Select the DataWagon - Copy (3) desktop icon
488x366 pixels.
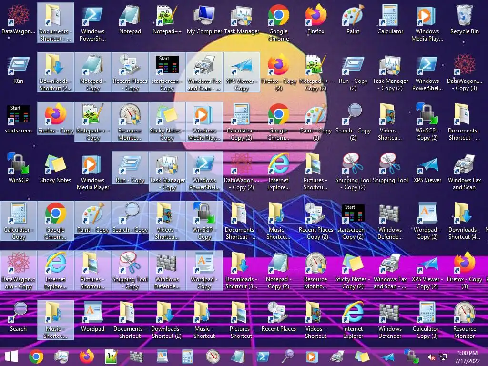click(x=464, y=73)
